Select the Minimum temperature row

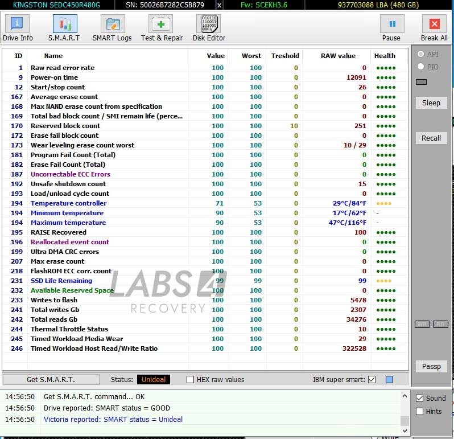point(205,213)
